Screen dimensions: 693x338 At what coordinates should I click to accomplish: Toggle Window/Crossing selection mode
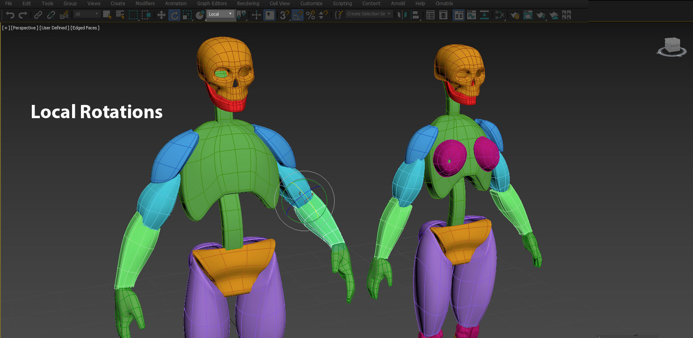pyautogui.click(x=146, y=15)
